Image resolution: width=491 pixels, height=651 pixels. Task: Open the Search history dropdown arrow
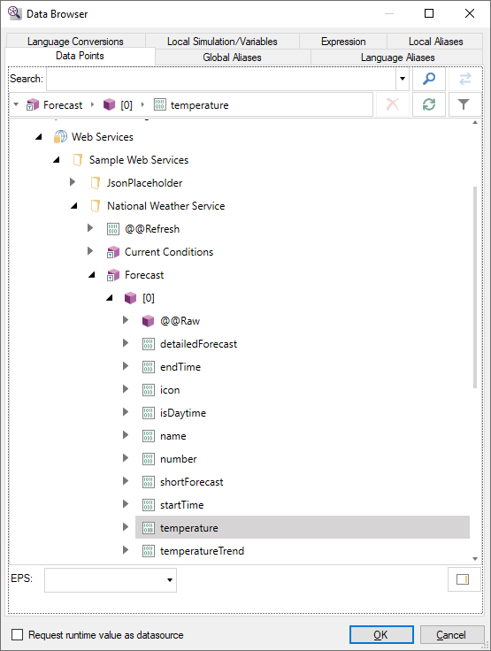click(403, 79)
